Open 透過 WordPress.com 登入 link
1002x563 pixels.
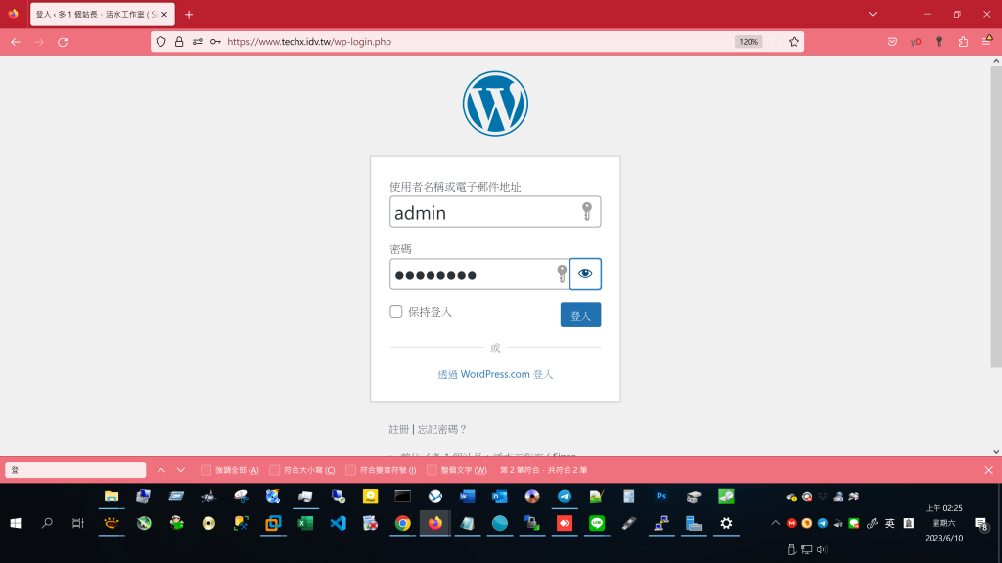pyautogui.click(x=495, y=374)
